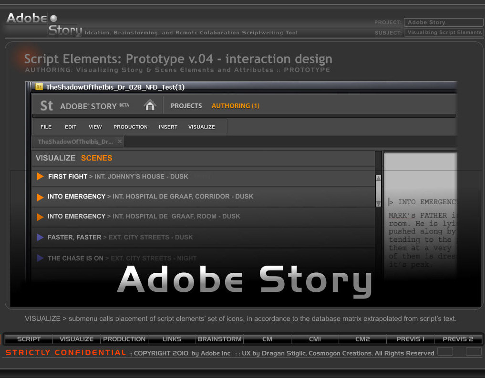Viewport: 485px width, 378px height.
Task: Expand THE CHASE IS ON scene arrow
Action: click(x=40, y=258)
